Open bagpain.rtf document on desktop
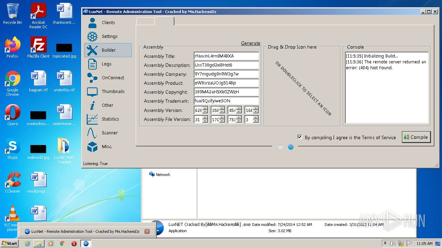 (38, 81)
